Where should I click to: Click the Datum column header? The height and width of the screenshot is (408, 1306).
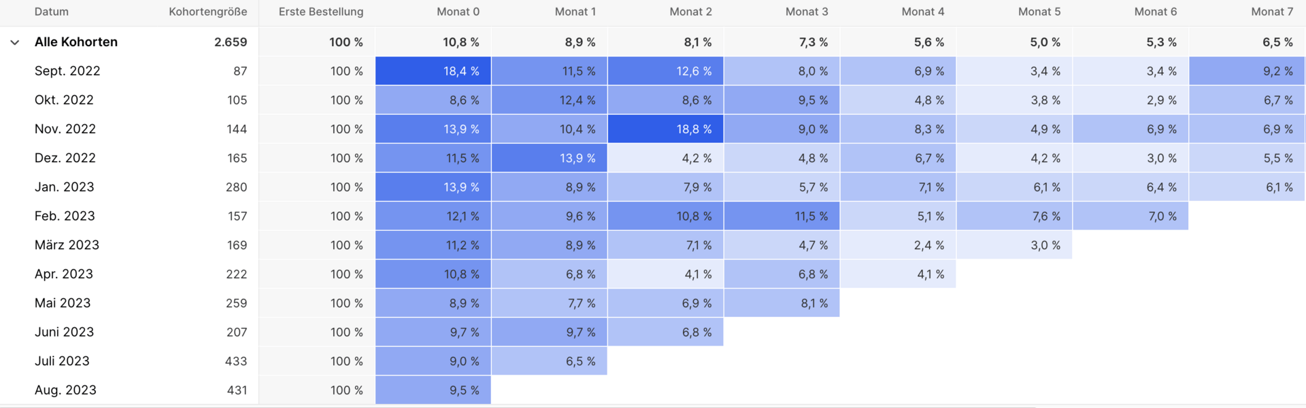pos(52,12)
